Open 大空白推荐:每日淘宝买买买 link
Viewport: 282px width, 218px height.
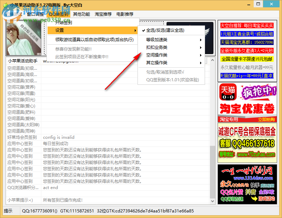pos(247,25)
